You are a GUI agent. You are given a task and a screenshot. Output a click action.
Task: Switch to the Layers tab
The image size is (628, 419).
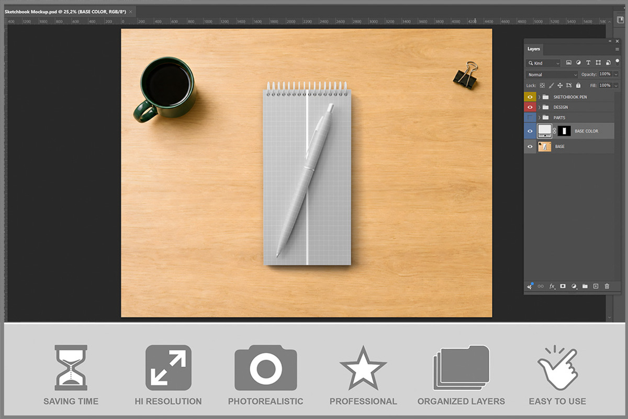click(534, 49)
